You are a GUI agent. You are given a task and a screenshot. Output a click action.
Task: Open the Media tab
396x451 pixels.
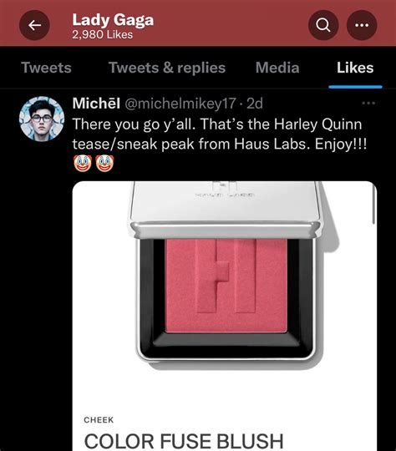click(277, 68)
